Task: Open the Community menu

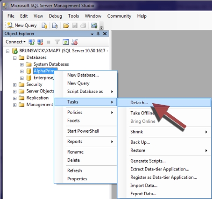Action: pos(119,16)
